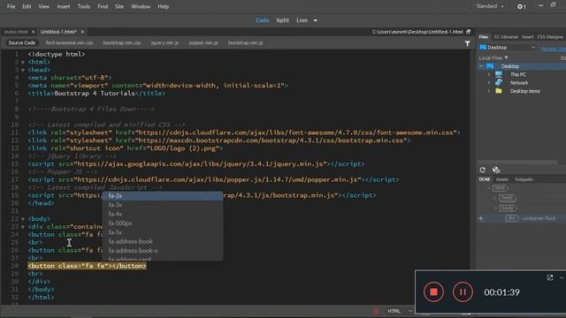Open bootstrap.min.css related file

point(122,42)
